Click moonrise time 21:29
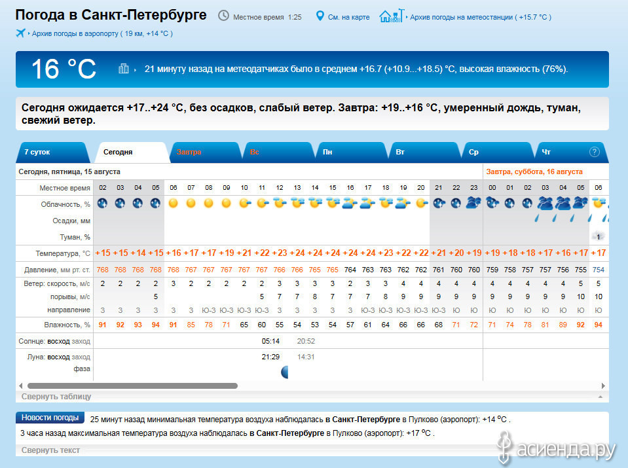 point(270,357)
